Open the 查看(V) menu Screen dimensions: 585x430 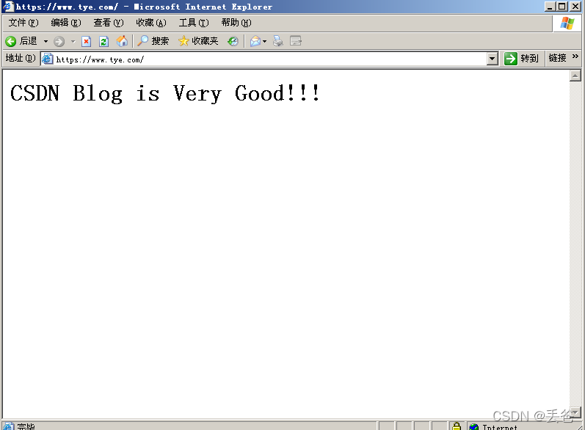coord(108,23)
